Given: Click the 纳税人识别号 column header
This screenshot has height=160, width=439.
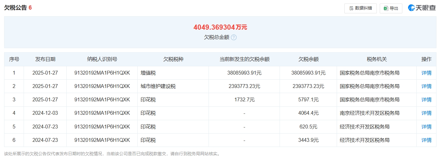Looking at the screenshot, I should (x=102, y=59).
